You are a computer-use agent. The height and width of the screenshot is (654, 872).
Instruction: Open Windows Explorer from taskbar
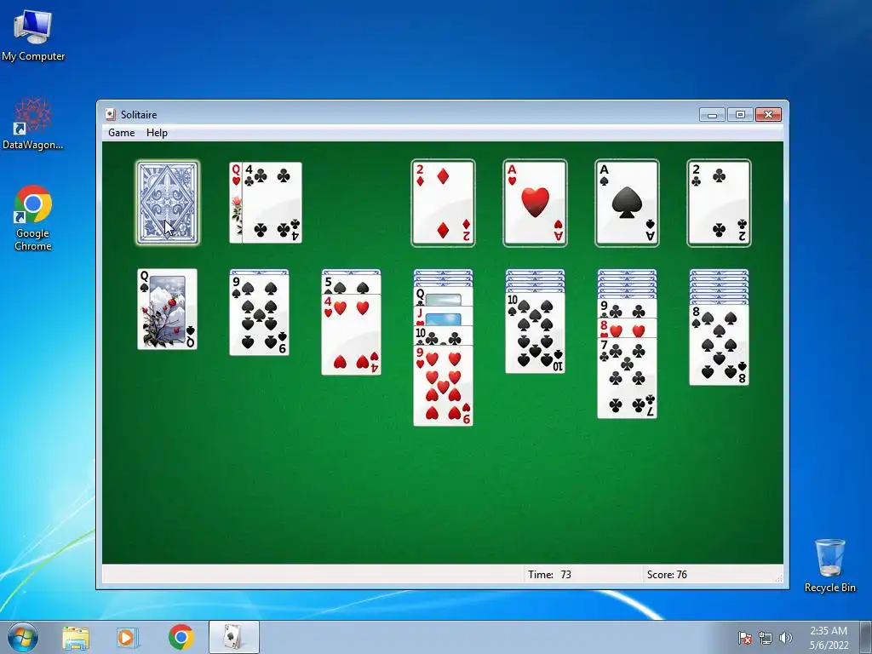point(76,637)
